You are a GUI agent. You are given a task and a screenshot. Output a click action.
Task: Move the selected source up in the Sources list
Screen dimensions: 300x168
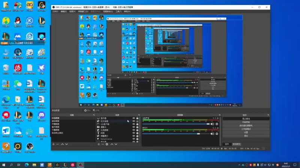[x=112, y=144]
